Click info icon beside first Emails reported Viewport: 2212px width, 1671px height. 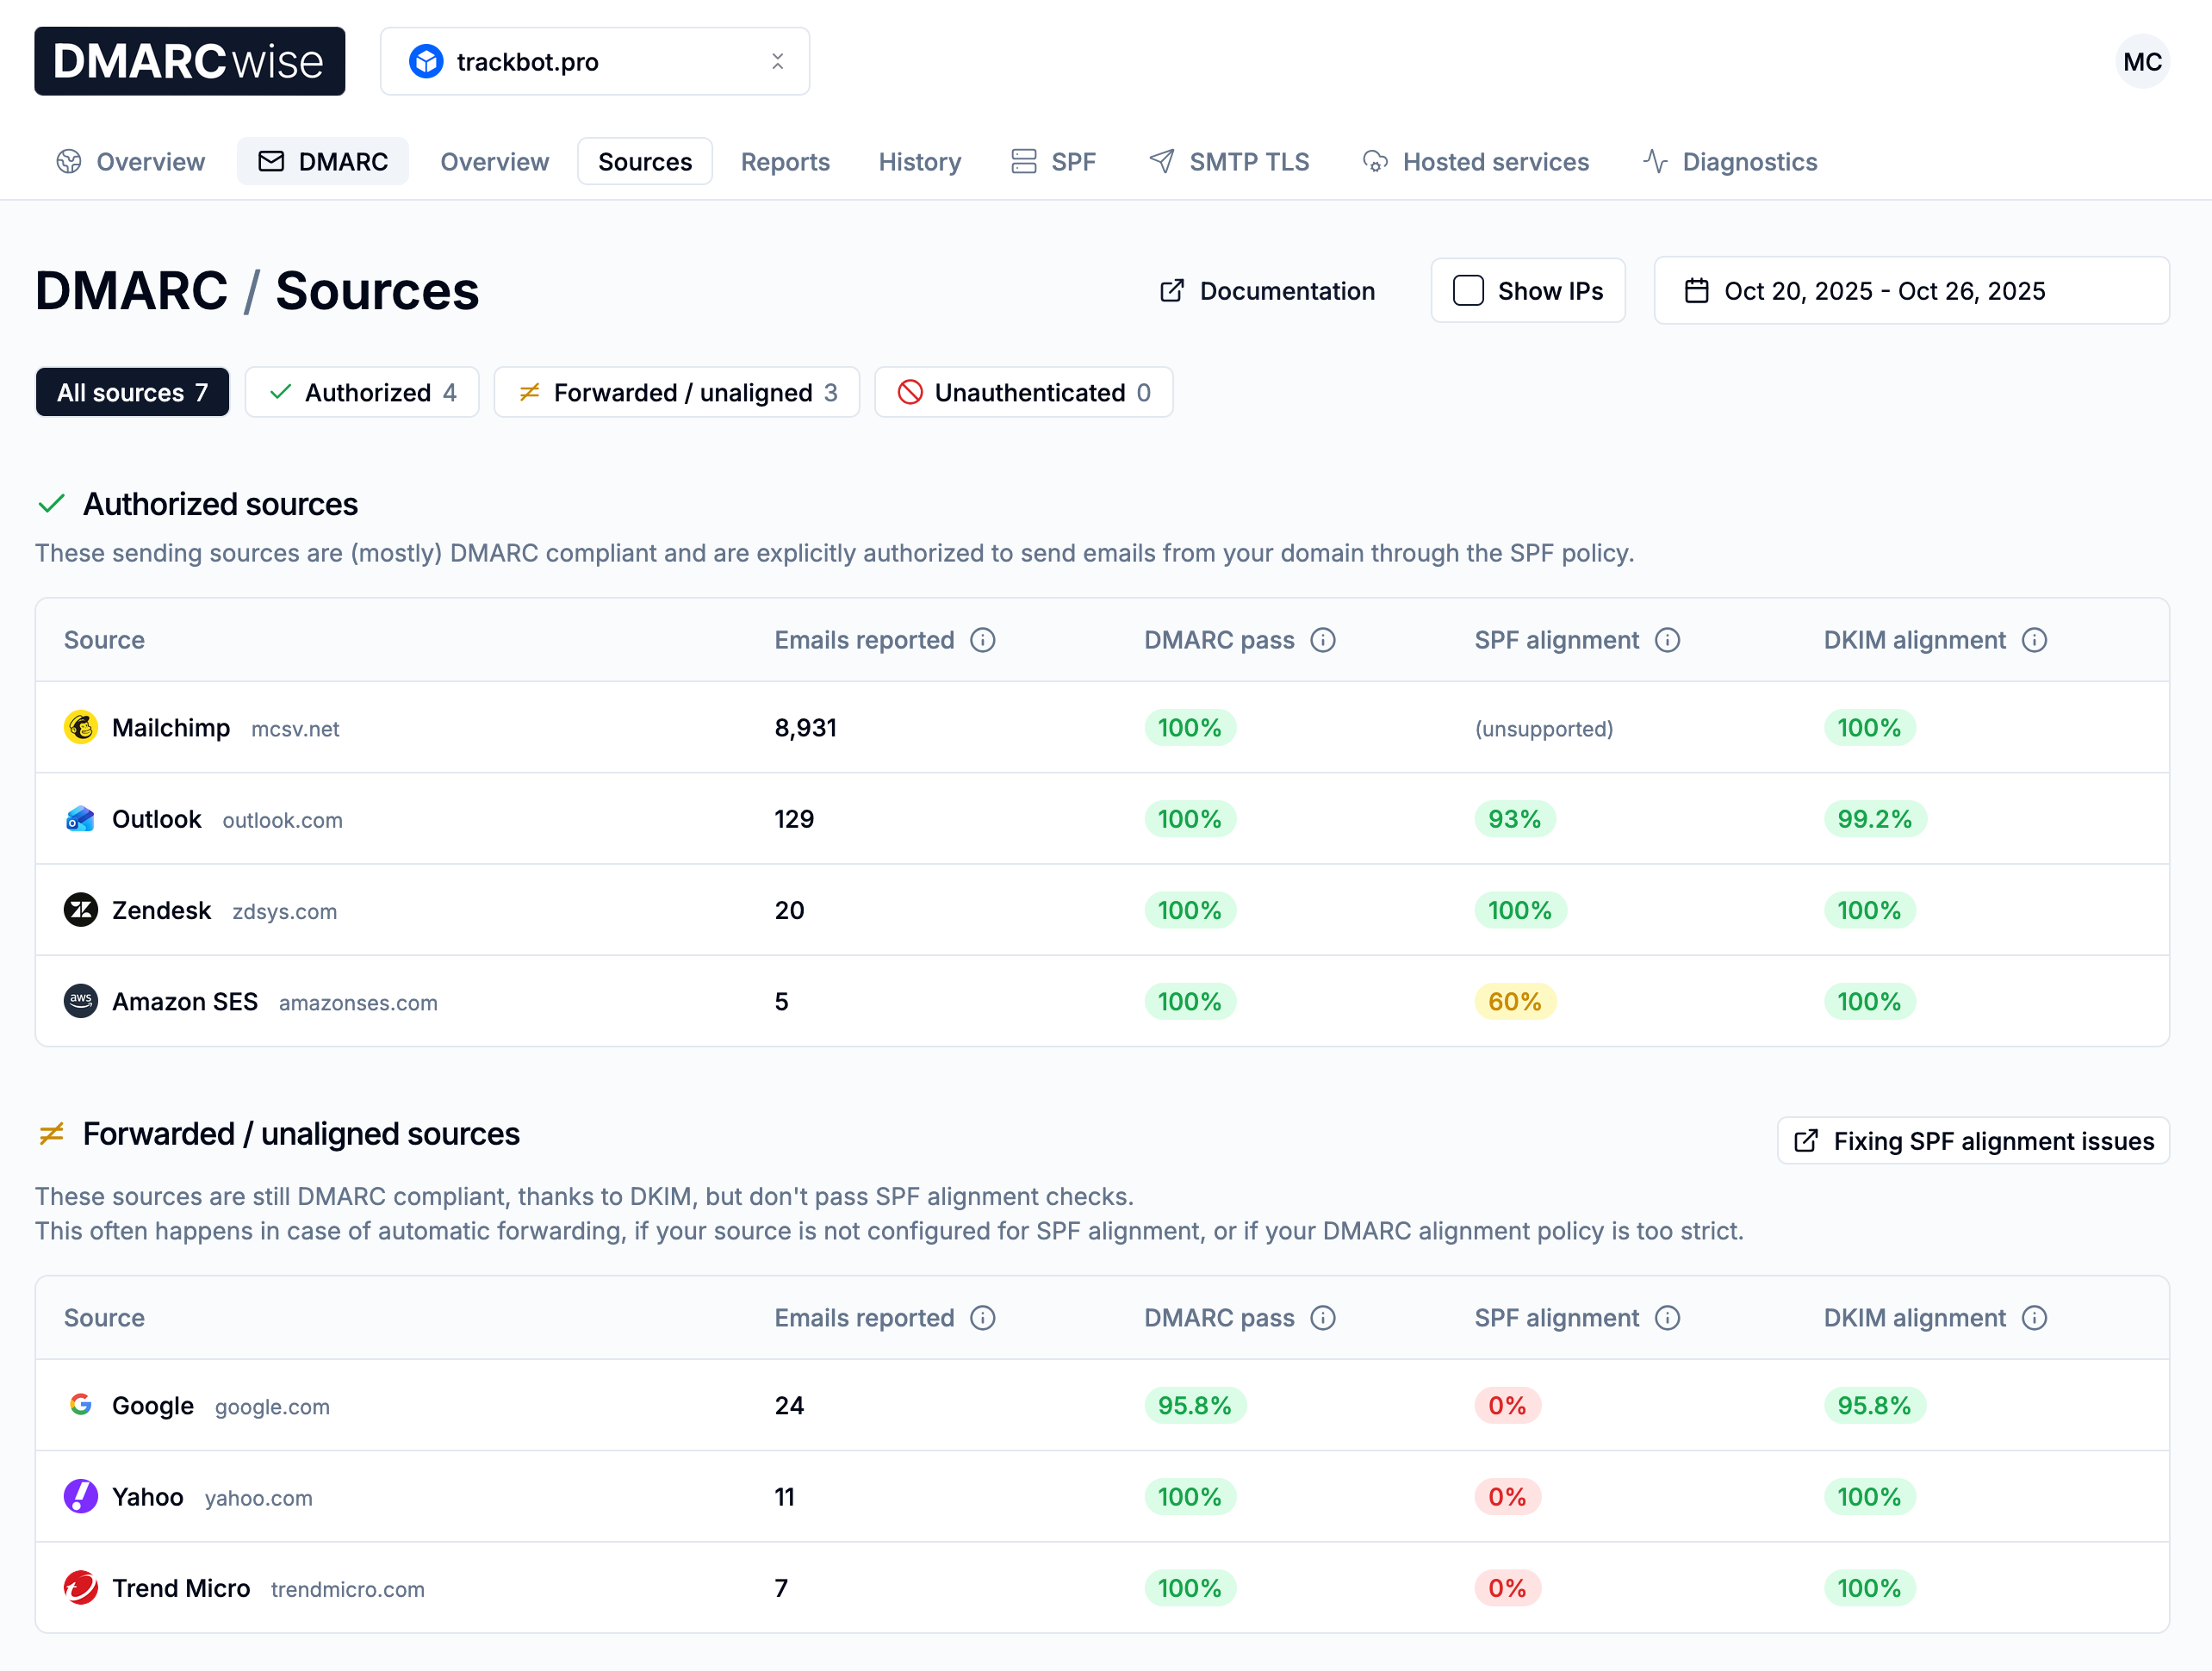coord(982,640)
